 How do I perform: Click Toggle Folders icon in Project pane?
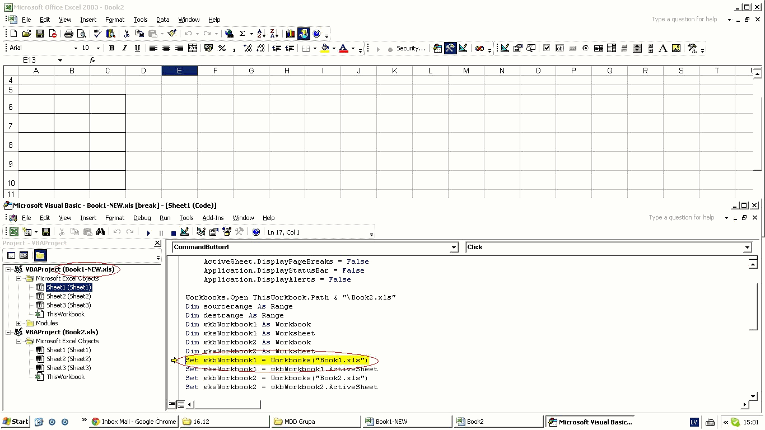point(40,255)
